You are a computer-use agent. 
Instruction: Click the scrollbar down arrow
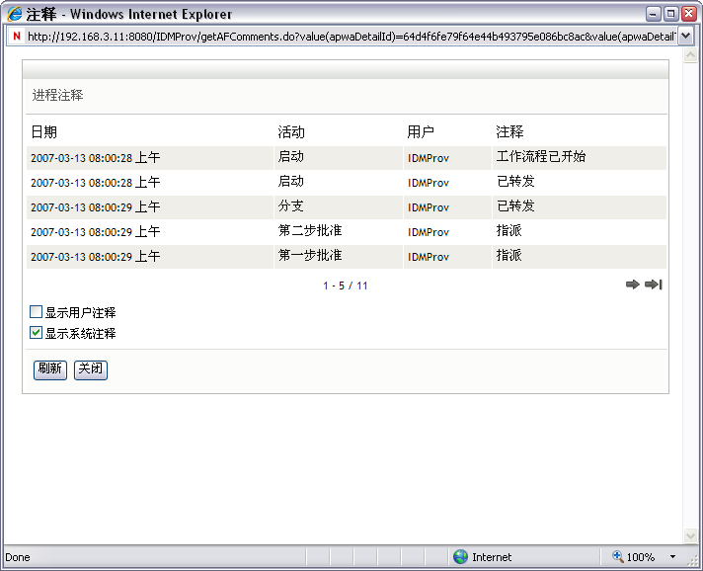(690, 535)
